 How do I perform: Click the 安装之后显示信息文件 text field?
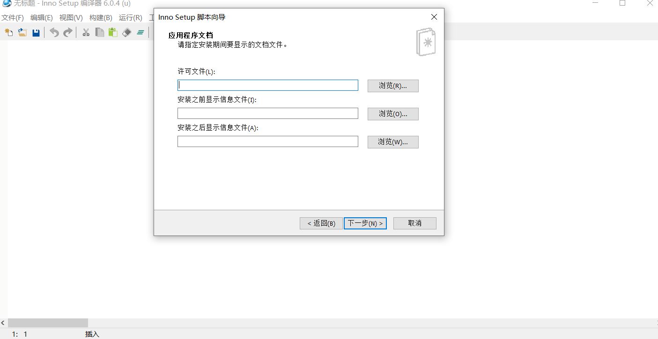pyautogui.click(x=268, y=141)
